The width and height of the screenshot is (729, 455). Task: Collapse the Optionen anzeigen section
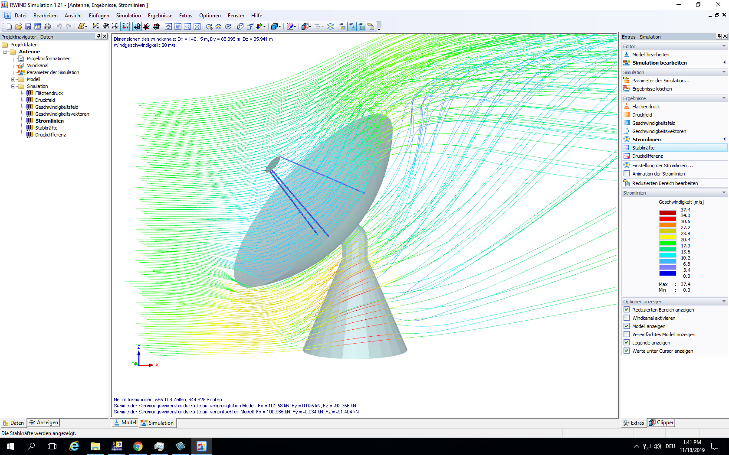coord(724,302)
